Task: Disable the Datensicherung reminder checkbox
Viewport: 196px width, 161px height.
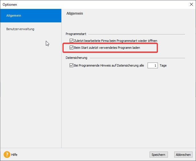Action: click(72, 65)
